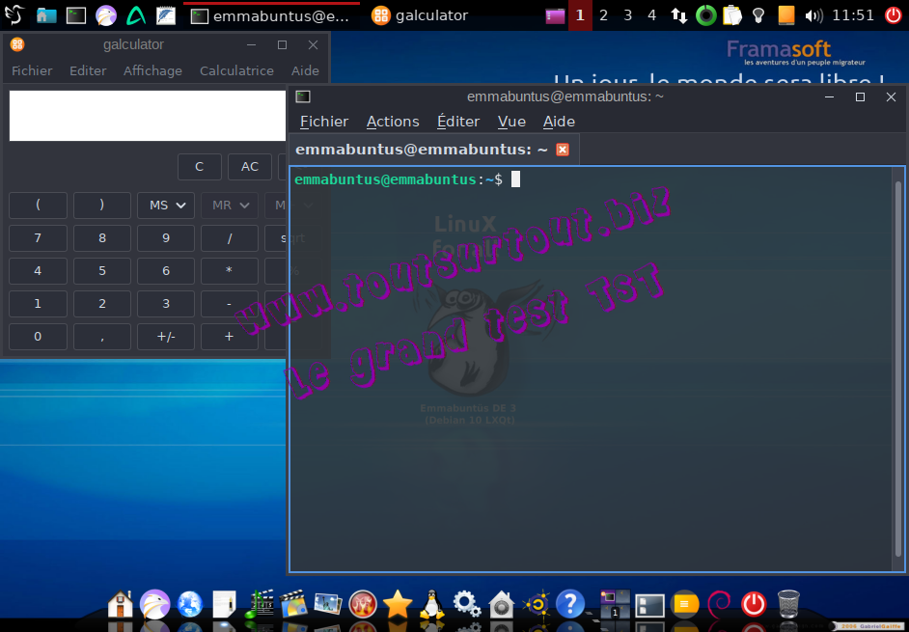Image resolution: width=909 pixels, height=632 pixels.
Task: Click galculator display input field
Action: 148,116
